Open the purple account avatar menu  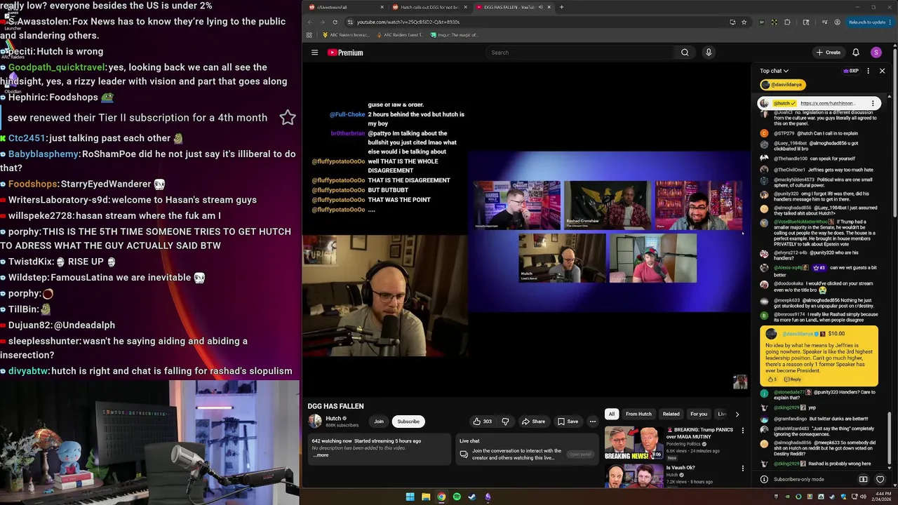click(876, 53)
